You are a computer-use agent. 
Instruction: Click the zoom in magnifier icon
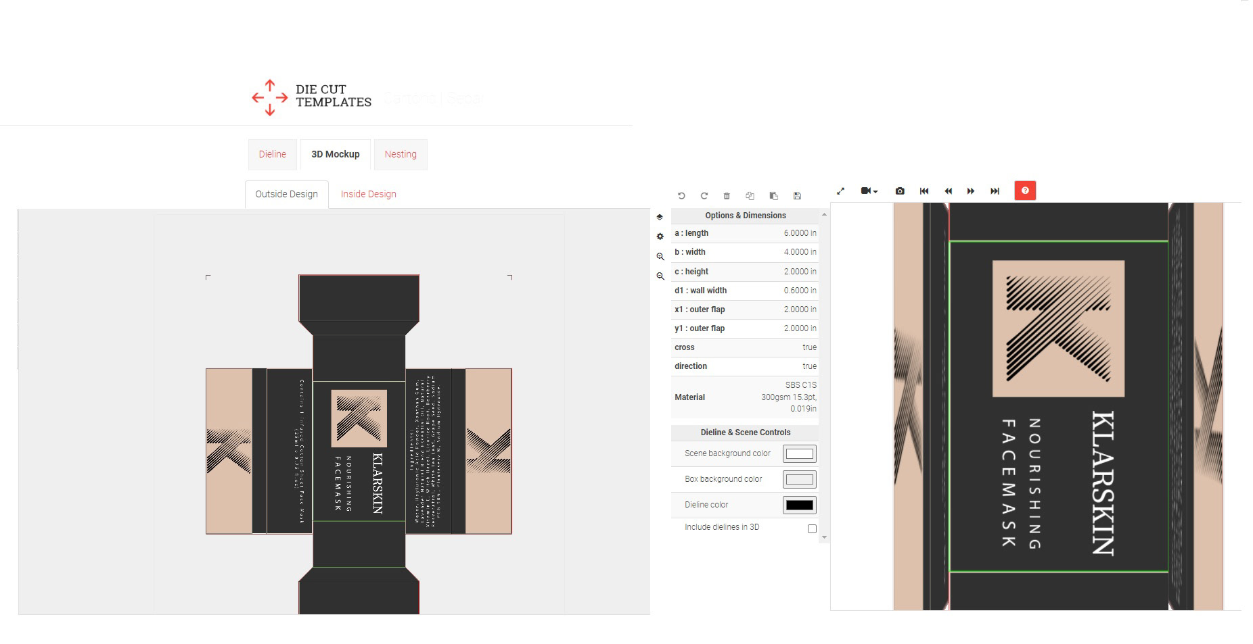click(x=660, y=256)
